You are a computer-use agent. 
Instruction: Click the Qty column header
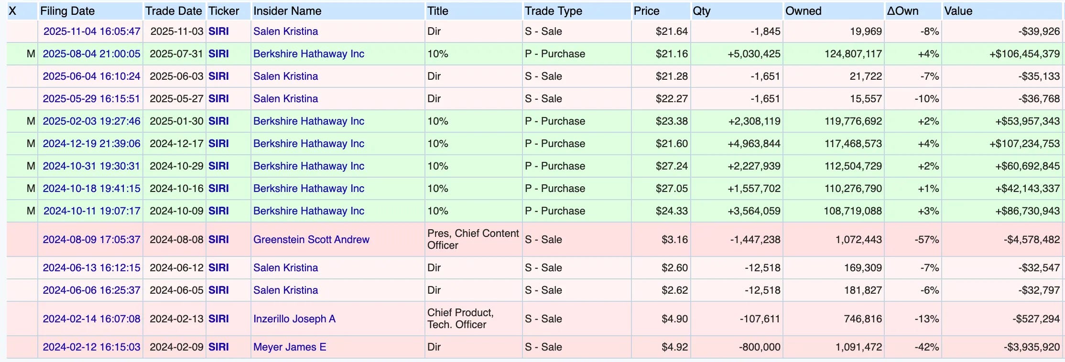(x=701, y=11)
